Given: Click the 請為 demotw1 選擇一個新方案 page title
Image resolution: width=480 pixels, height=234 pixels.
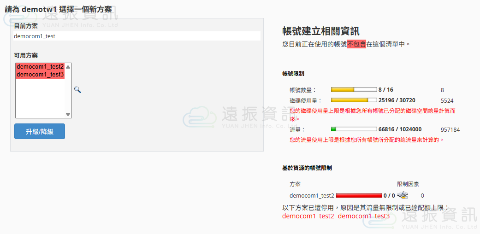Looking at the screenshot, I should [58, 9].
